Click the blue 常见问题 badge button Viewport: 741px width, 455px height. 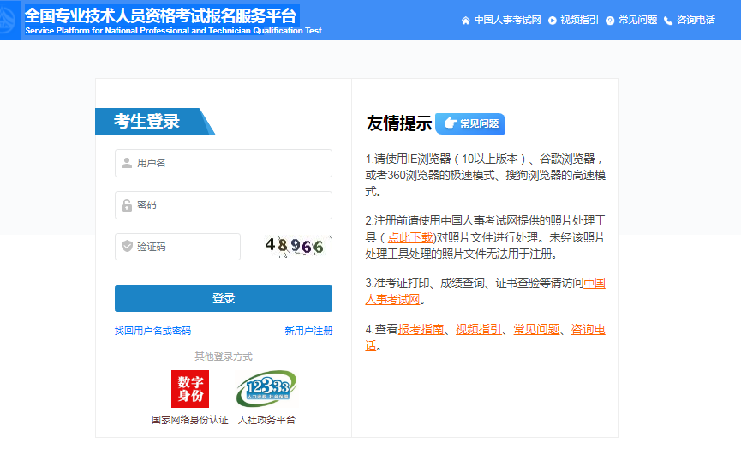coord(470,123)
